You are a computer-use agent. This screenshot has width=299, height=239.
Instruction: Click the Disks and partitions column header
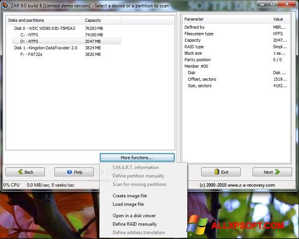[x=44, y=20]
